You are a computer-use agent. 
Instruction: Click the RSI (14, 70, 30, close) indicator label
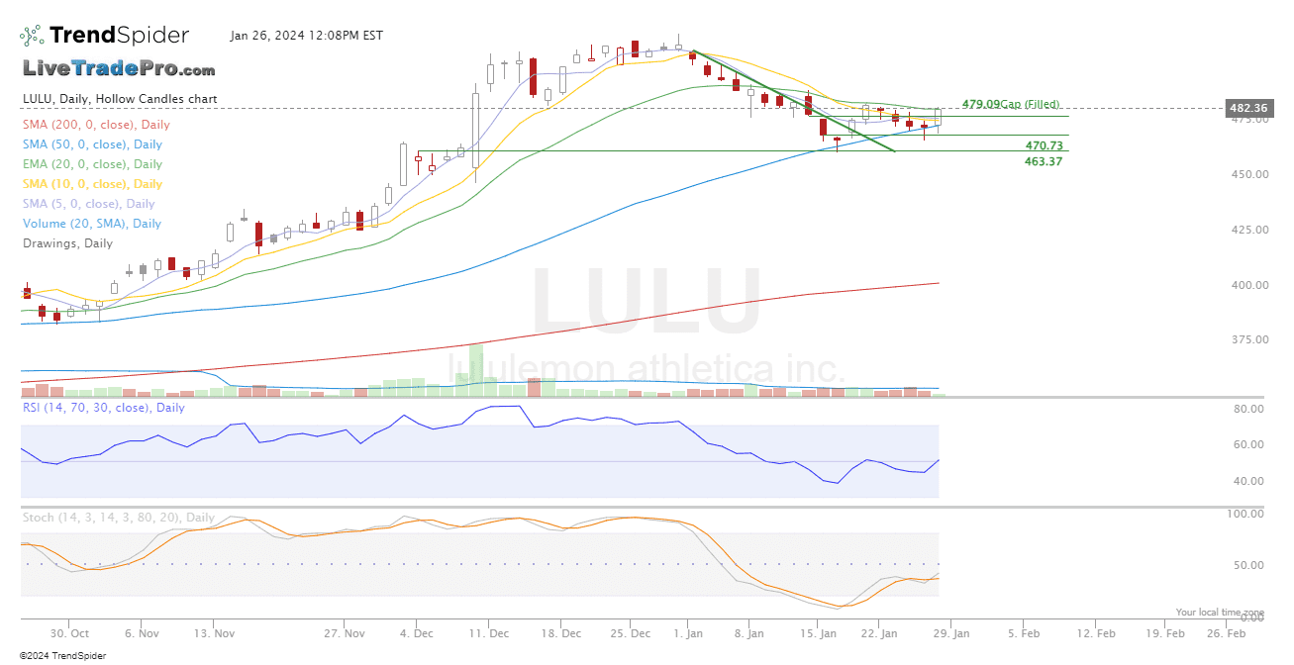104,408
